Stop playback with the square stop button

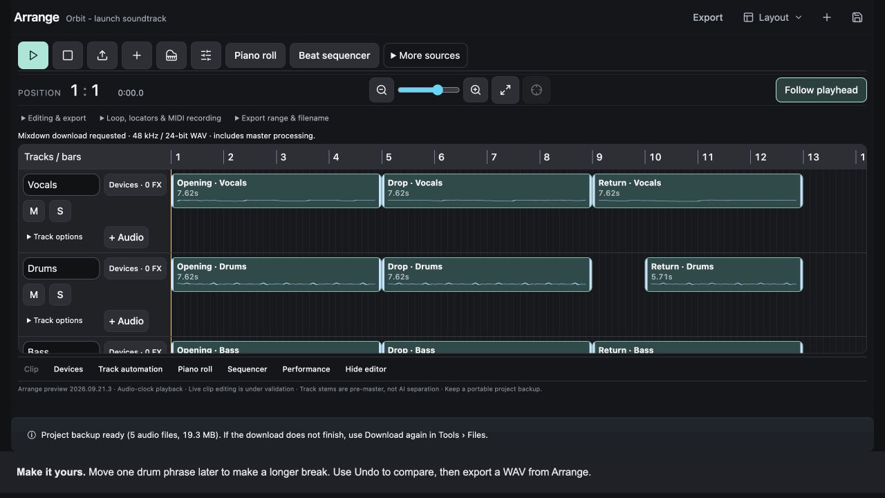[x=68, y=55]
